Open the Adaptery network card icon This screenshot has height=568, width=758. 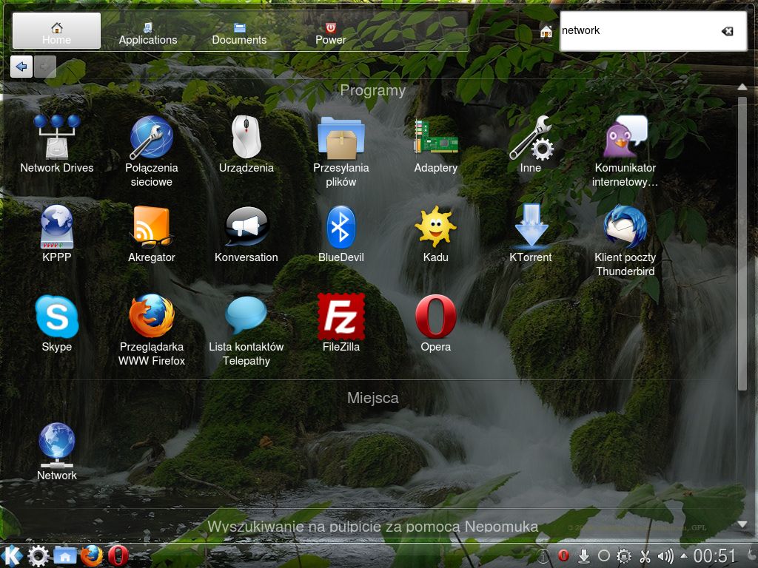[435, 144]
